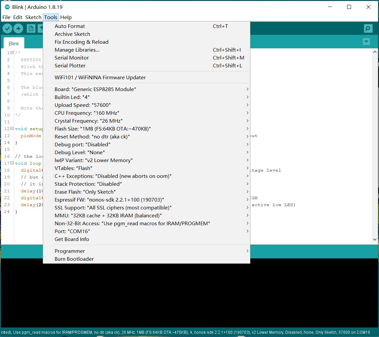Open Stack Protection: Disabled submenu
The height and width of the screenshot is (337, 379).
tap(146, 184)
